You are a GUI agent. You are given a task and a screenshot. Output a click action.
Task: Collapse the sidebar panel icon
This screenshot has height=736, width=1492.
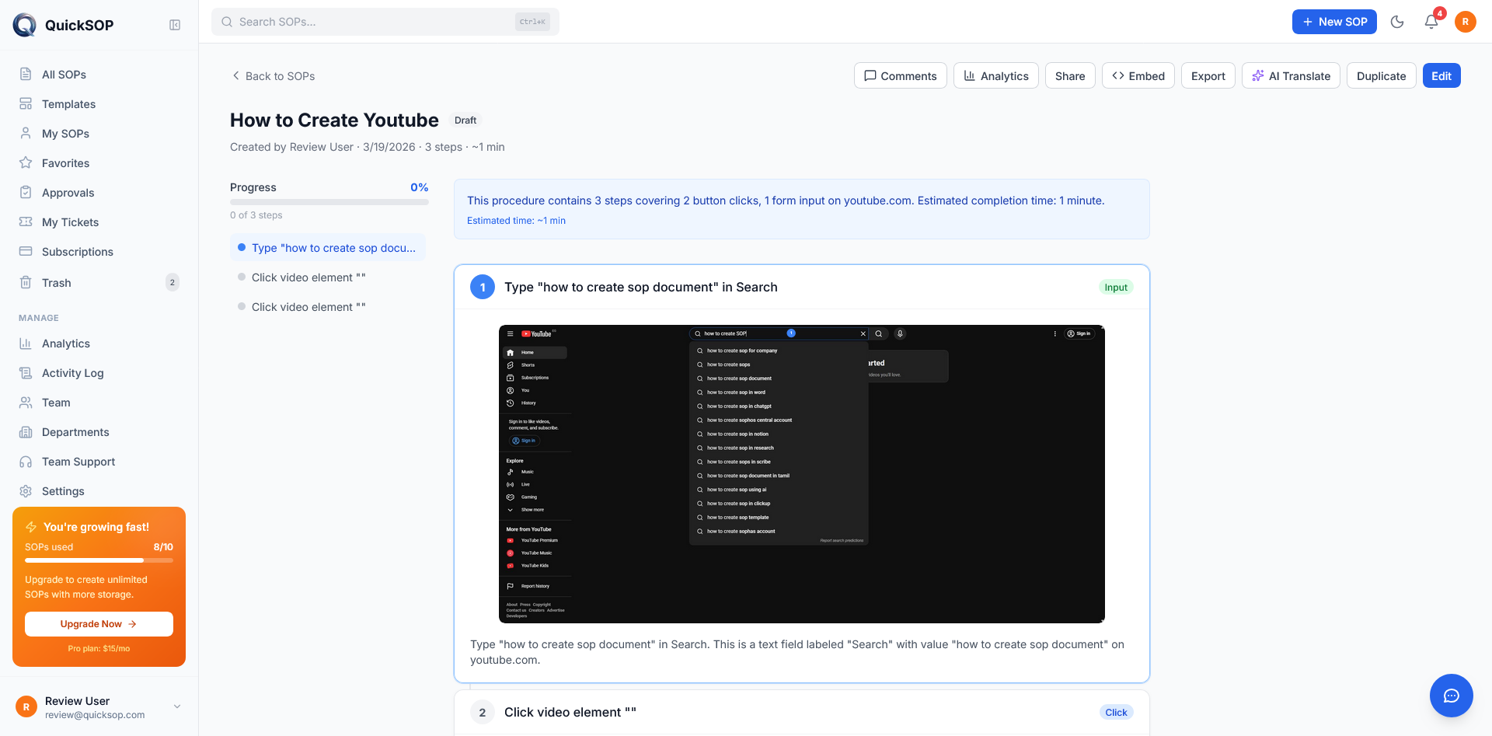pos(175,25)
